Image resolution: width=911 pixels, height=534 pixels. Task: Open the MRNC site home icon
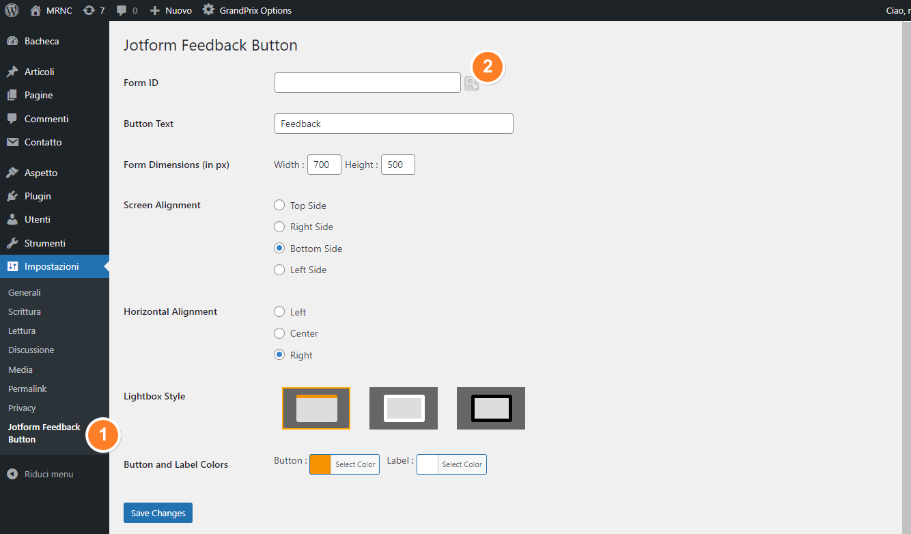pyautogui.click(x=36, y=10)
